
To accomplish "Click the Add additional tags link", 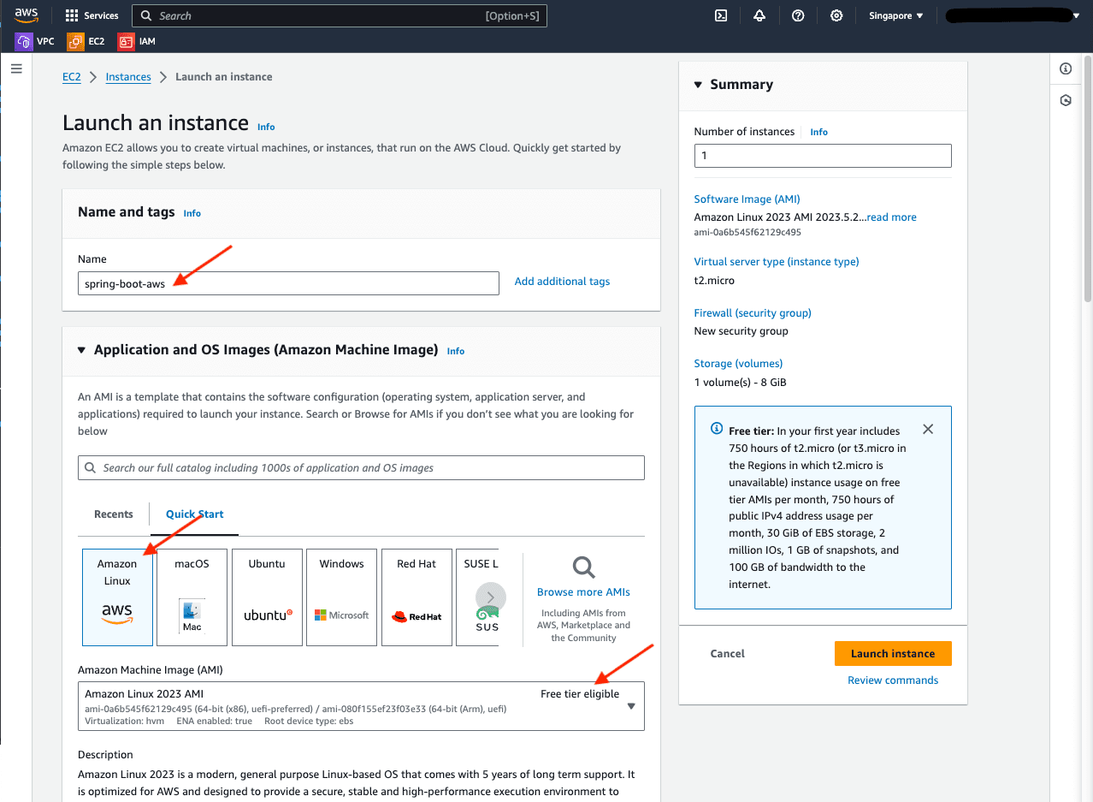I will click(x=562, y=282).
